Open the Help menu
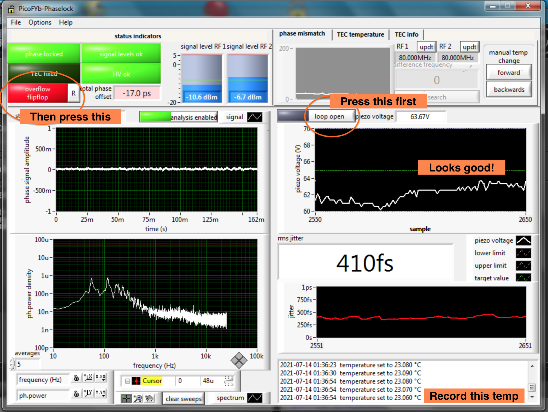This screenshot has height=412, width=548. click(x=66, y=22)
